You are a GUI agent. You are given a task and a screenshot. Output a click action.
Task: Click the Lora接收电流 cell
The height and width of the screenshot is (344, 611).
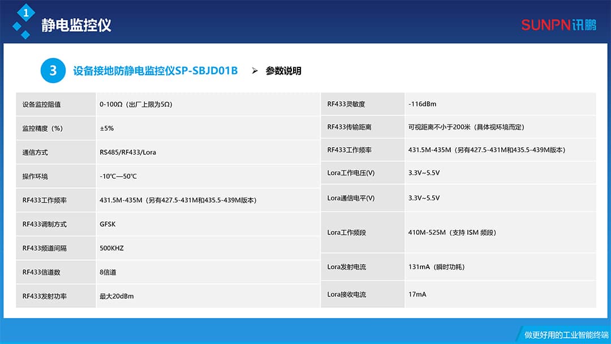[363, 295]
